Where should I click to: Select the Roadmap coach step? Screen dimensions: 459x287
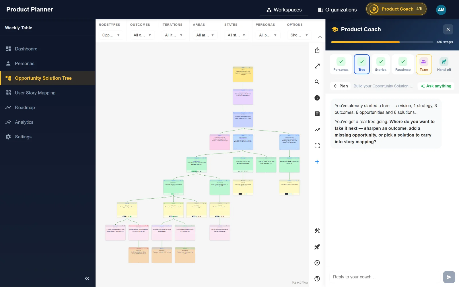[x=403, y=64]
